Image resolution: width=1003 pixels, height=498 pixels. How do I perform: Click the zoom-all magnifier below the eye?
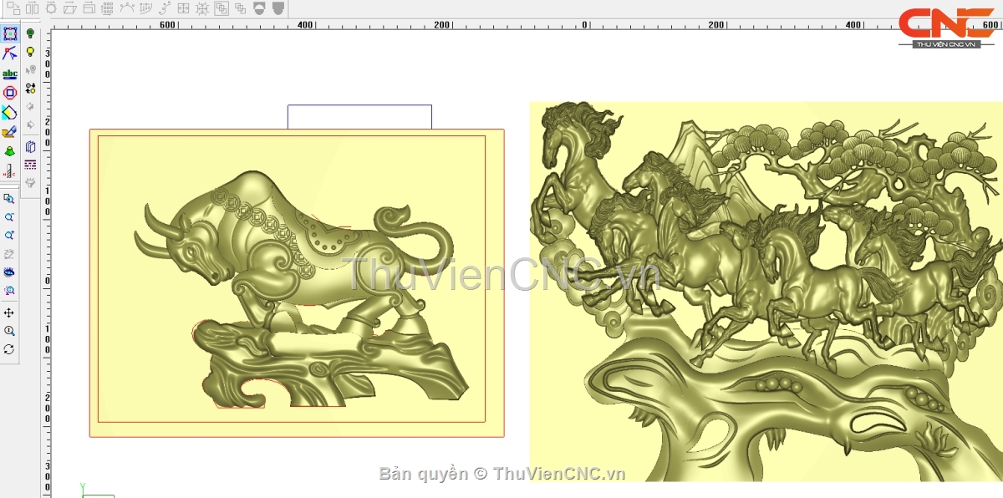pyautogui.click(x=9, y=291)
